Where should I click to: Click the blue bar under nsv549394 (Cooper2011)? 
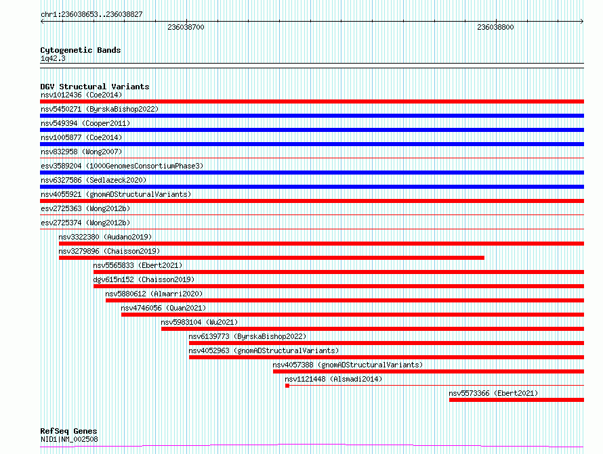(312, 130)
